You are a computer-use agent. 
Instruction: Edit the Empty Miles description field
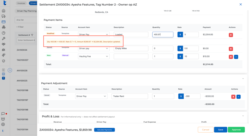coord(131,48)
